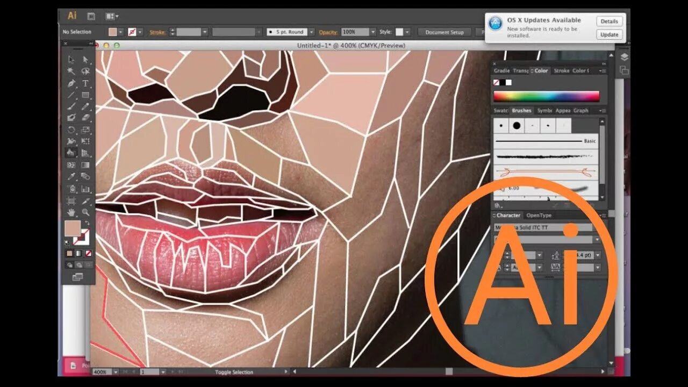The image size is (688, 387).
Task: Click the Document Setup button
Action: coord(445,32)
